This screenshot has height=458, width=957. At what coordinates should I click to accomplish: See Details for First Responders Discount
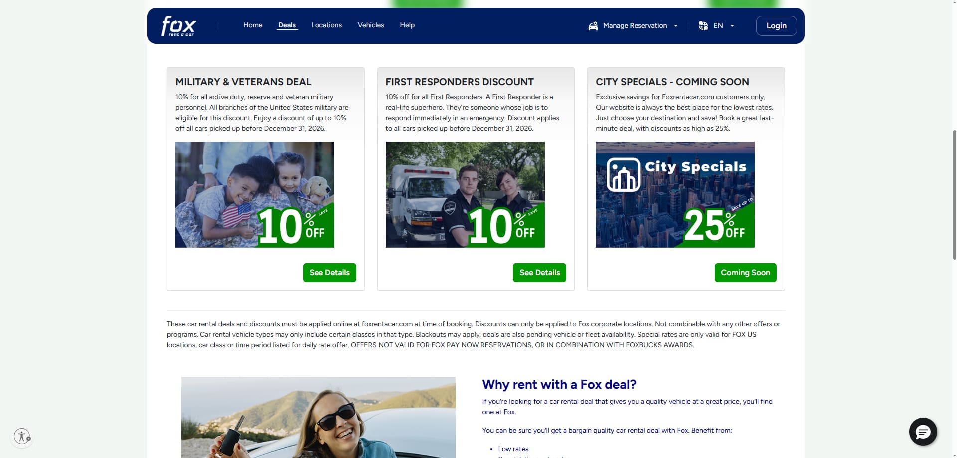coord(539,273)
